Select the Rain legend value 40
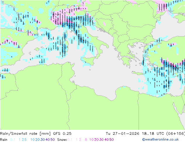 click(48, 140)
